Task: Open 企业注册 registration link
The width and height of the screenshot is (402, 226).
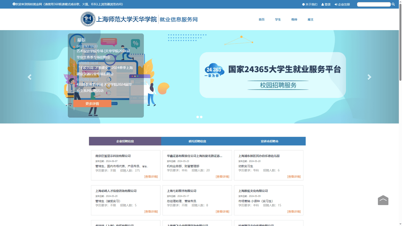Action: (342, 4)
